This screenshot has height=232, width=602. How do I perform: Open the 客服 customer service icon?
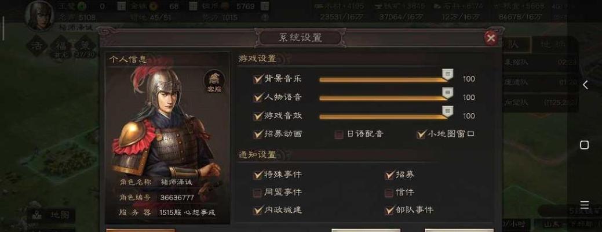point(214,81)
